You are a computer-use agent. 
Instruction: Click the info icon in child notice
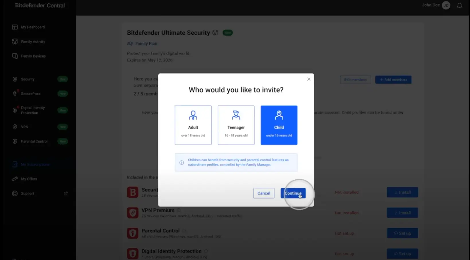(x=182, y=162)
